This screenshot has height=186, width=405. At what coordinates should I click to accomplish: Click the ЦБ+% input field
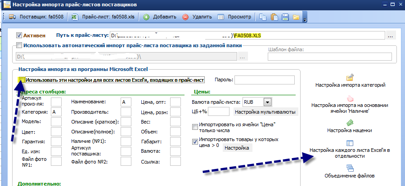[x=219, y=112]
